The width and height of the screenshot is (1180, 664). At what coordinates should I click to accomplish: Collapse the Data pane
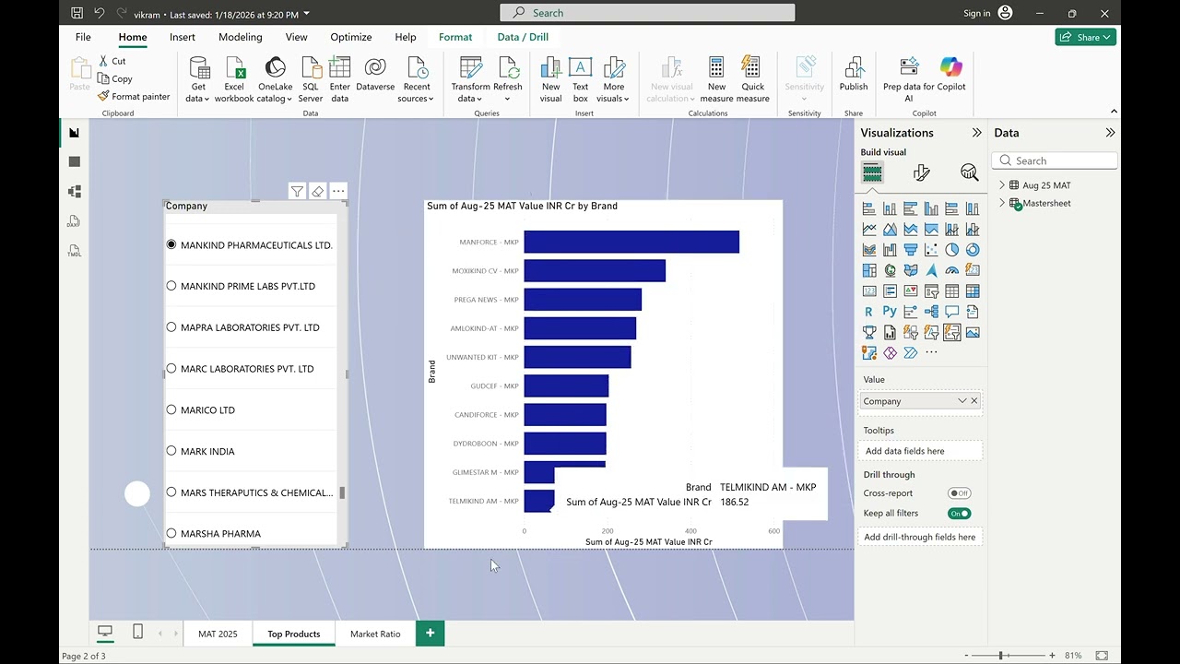[x=1110, y=133]
